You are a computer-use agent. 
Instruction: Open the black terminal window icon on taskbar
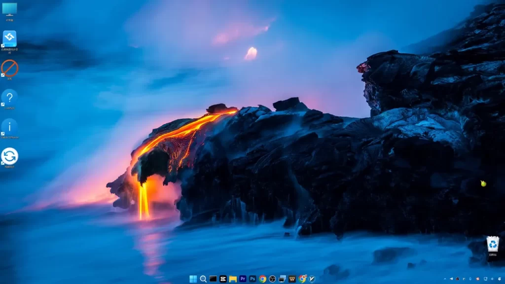213,279
